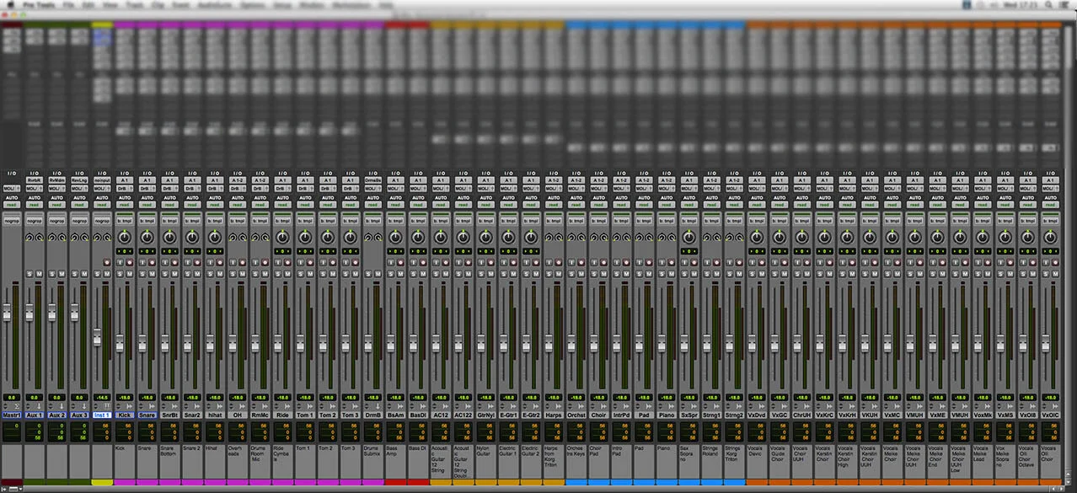This screenshot has width=1077, height=493.
Task: Click the SnrBt track pan knob
Action: tap(169, 238)
